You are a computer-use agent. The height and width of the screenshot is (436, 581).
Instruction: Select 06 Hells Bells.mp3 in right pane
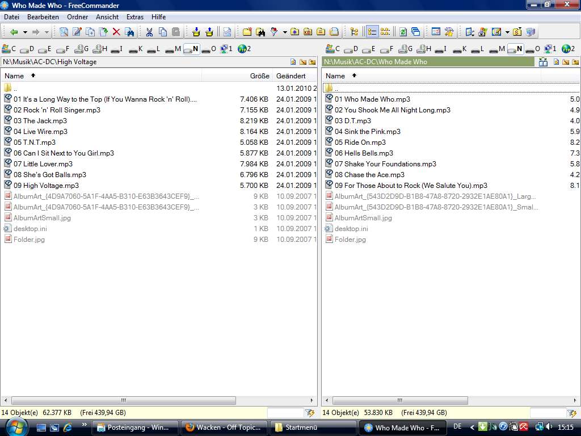(x=364, y=153)
